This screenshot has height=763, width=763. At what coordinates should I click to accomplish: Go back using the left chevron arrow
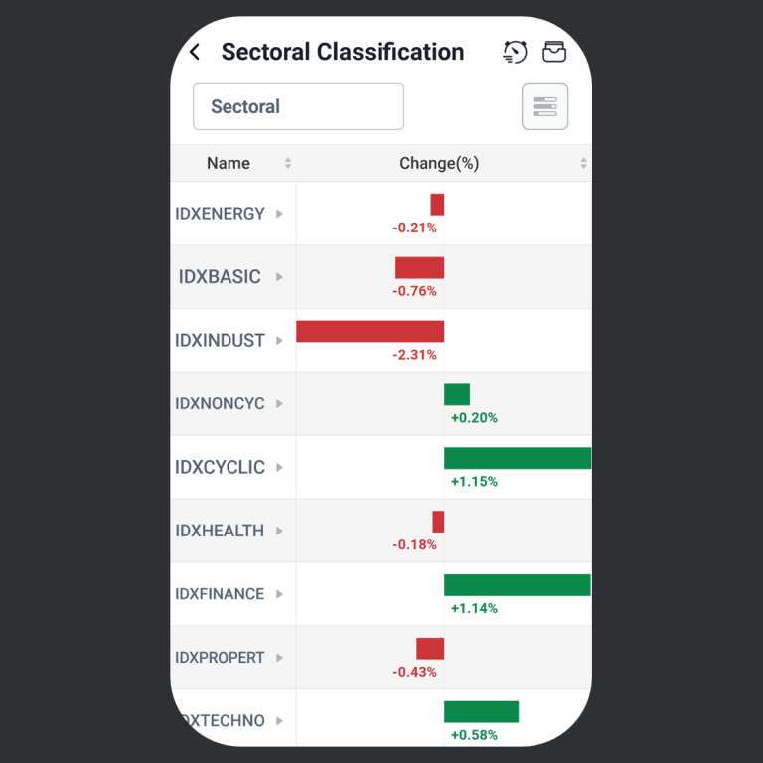tap(195, 53)
